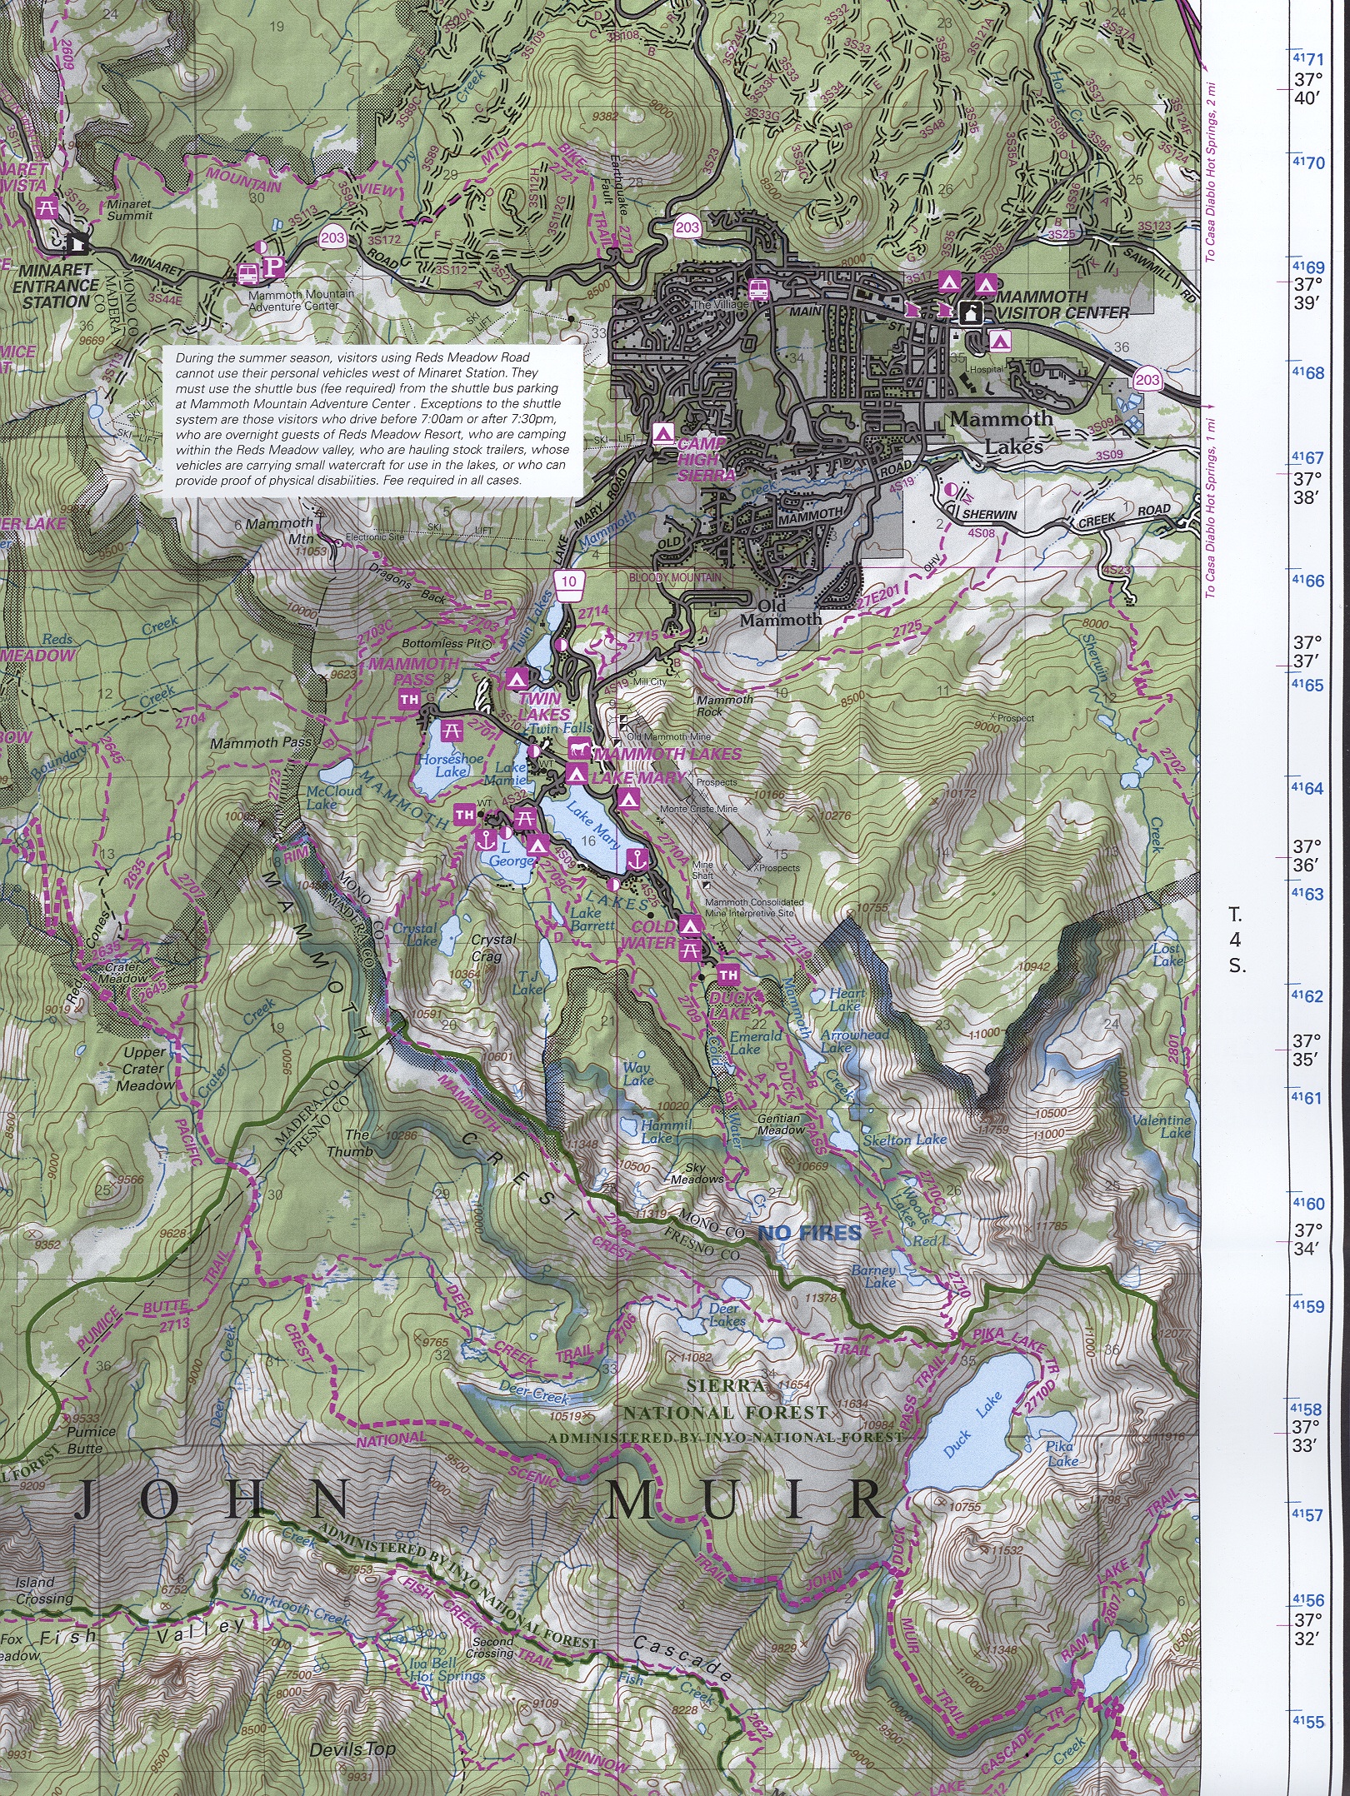Click the 'Old Mammoth' label
Viewport: 1350px width, 1796px height.
tap(780, 613)
